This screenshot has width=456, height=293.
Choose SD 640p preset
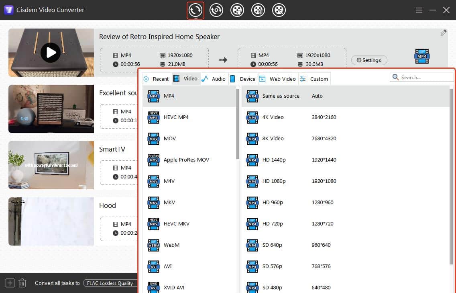pyautogui.click(x=345, y=245)
